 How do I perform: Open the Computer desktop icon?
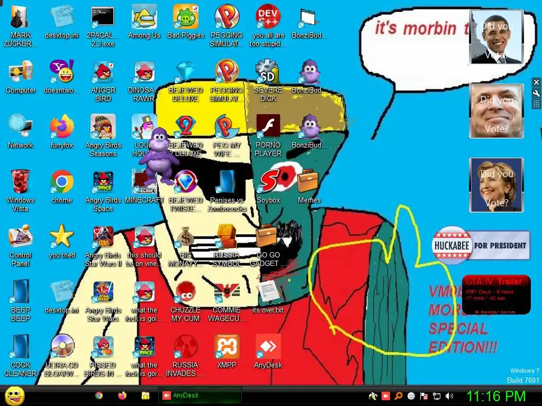[21, 77]
